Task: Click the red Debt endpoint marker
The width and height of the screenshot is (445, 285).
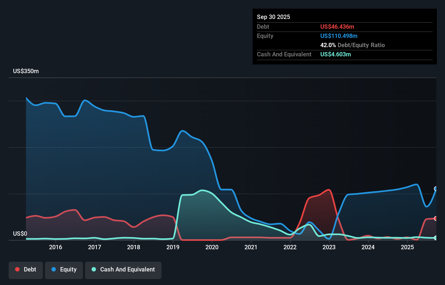Action: point(436,218)
